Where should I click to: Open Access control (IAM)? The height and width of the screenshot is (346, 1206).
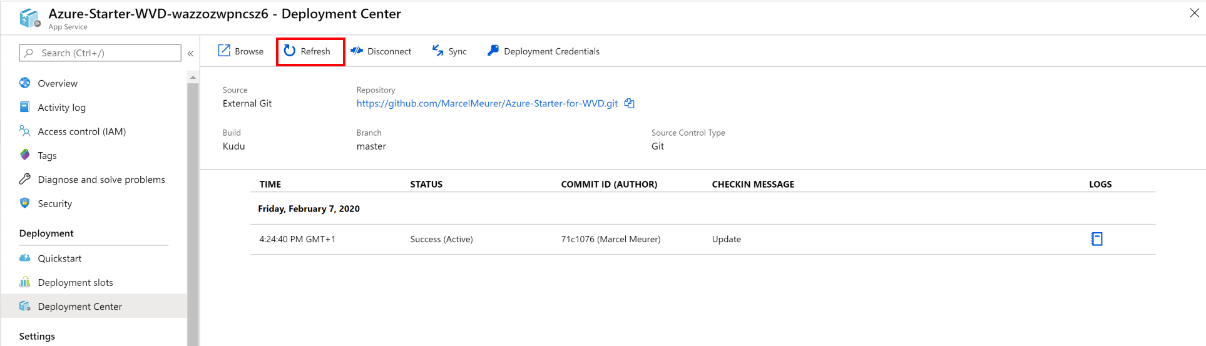(x=81, y=131)
